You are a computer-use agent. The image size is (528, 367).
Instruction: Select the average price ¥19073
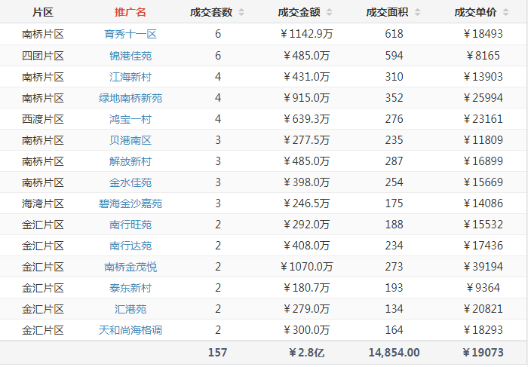pyautogui.click(x=483, y=353)
